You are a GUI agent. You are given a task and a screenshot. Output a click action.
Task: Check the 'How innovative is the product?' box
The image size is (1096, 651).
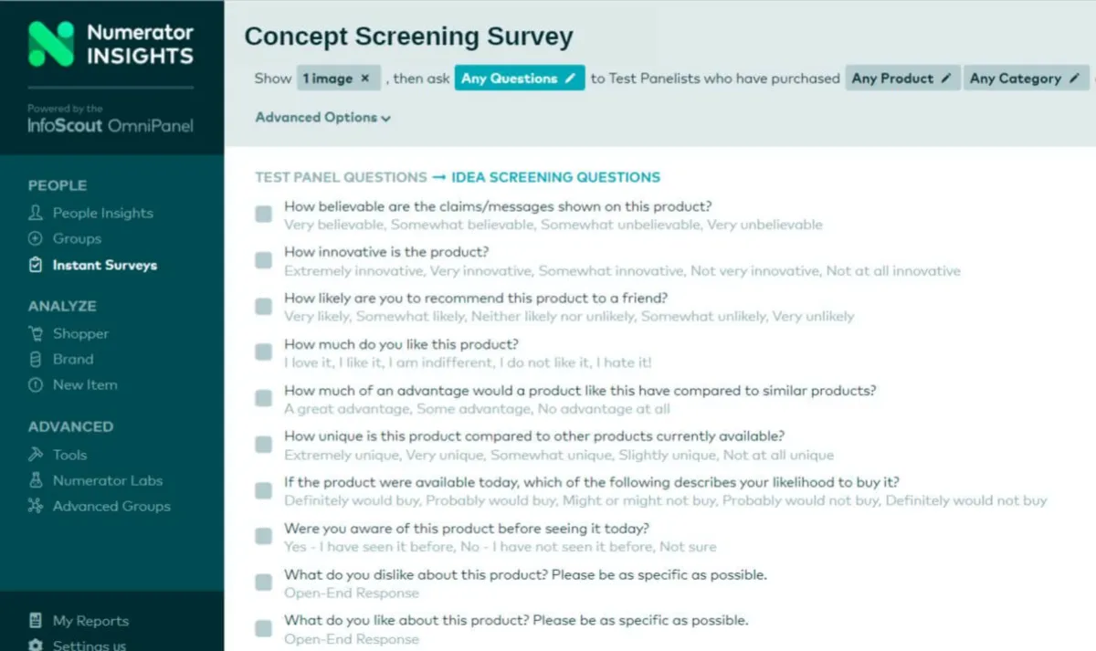click(264, 260)
